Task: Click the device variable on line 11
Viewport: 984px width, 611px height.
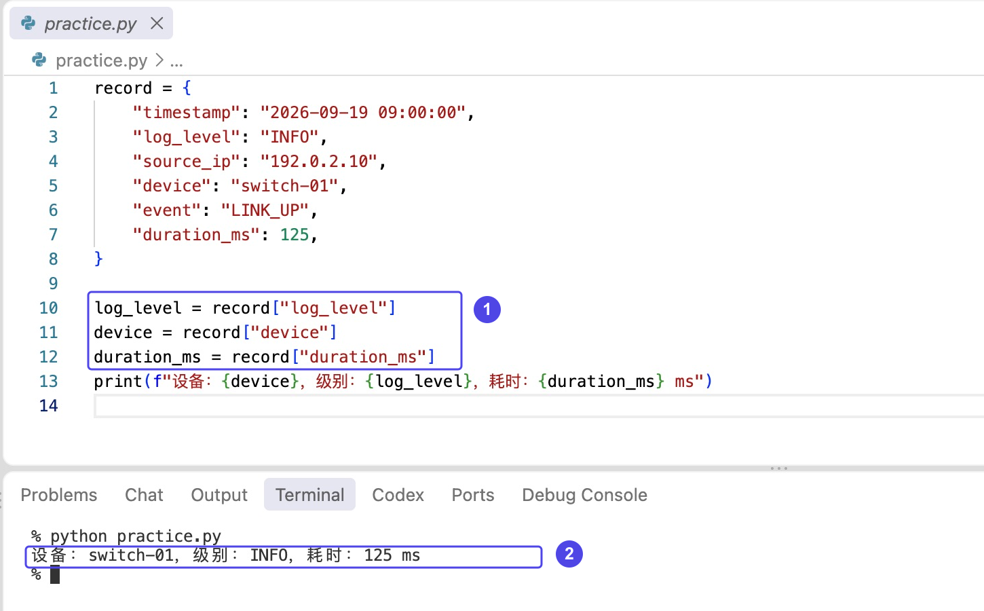Action: click(124, 333)
